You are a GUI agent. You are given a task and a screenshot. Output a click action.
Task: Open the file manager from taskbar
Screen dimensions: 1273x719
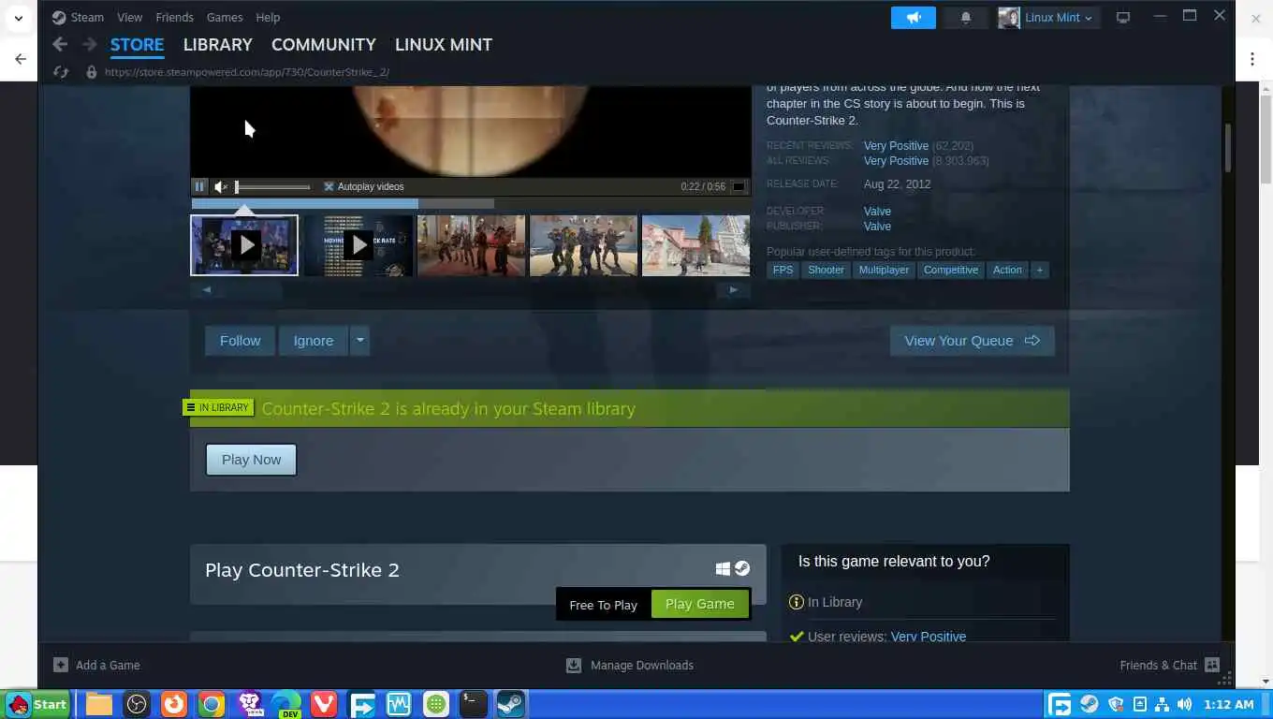coord(99,704)
